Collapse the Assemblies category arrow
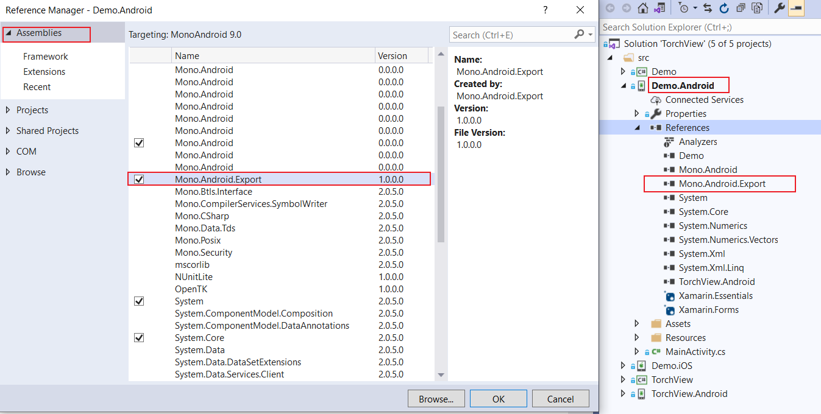This screenshot has width=821, height=414. tap(8, 33)
